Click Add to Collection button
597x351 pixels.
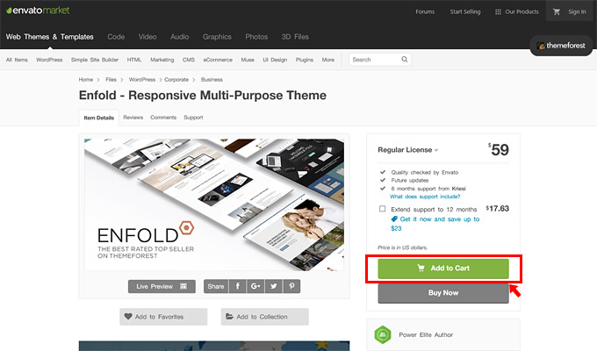pos(264,317)
